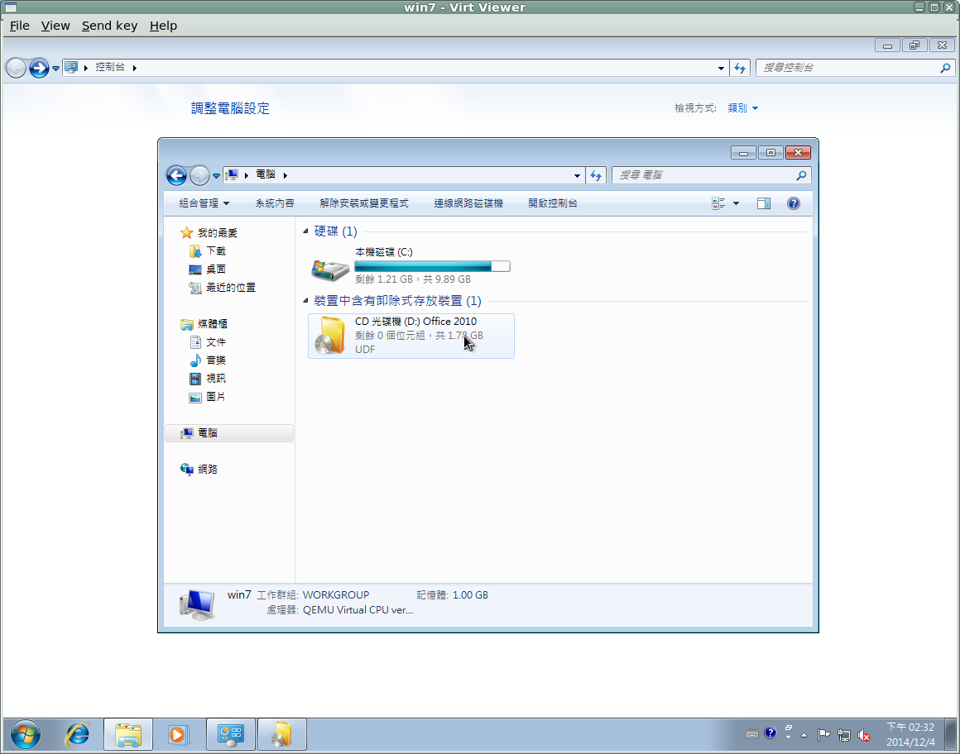Open the 組合管理 dropdown menu

(x=200, y=203)
